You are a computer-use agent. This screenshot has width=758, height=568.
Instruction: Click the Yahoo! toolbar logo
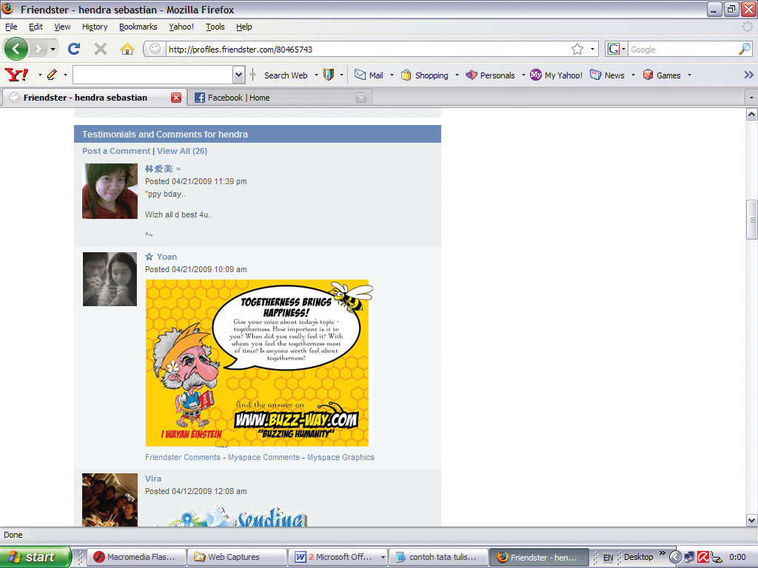(16, 75)
